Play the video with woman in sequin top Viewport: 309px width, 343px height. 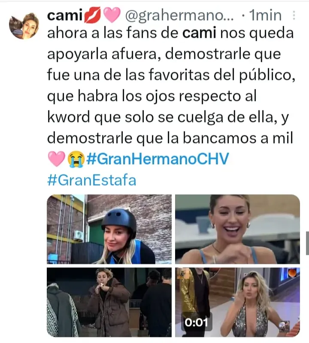237,302
